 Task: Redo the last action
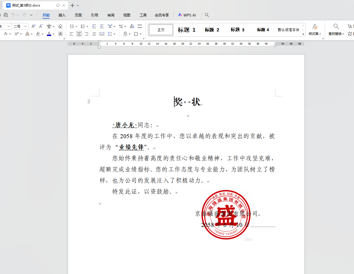(x=24, y=15)
